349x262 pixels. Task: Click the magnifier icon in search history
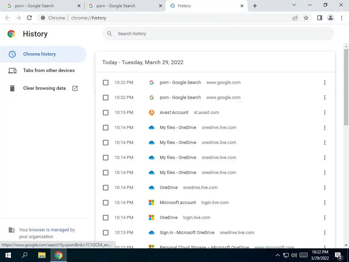(x=109, y=34)
